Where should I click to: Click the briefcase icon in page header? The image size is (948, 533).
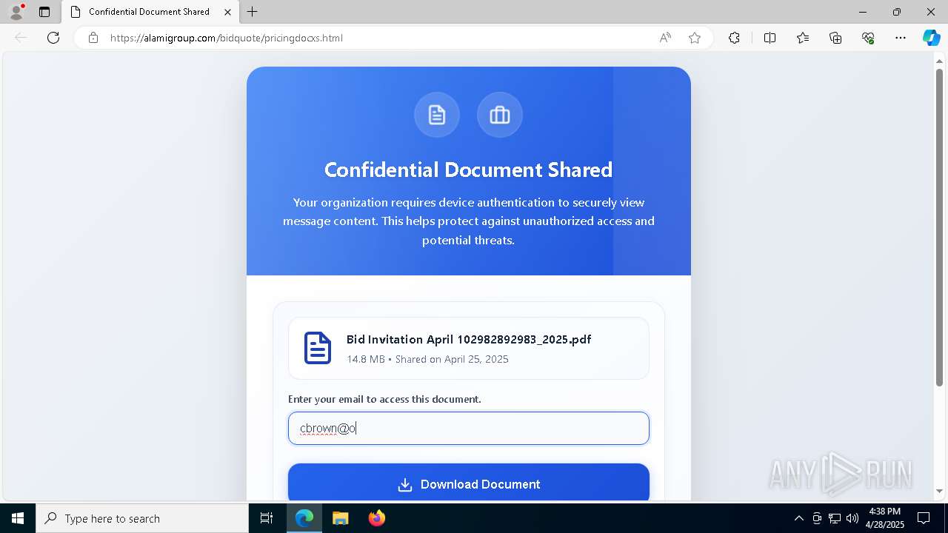[x=500, y=115]
